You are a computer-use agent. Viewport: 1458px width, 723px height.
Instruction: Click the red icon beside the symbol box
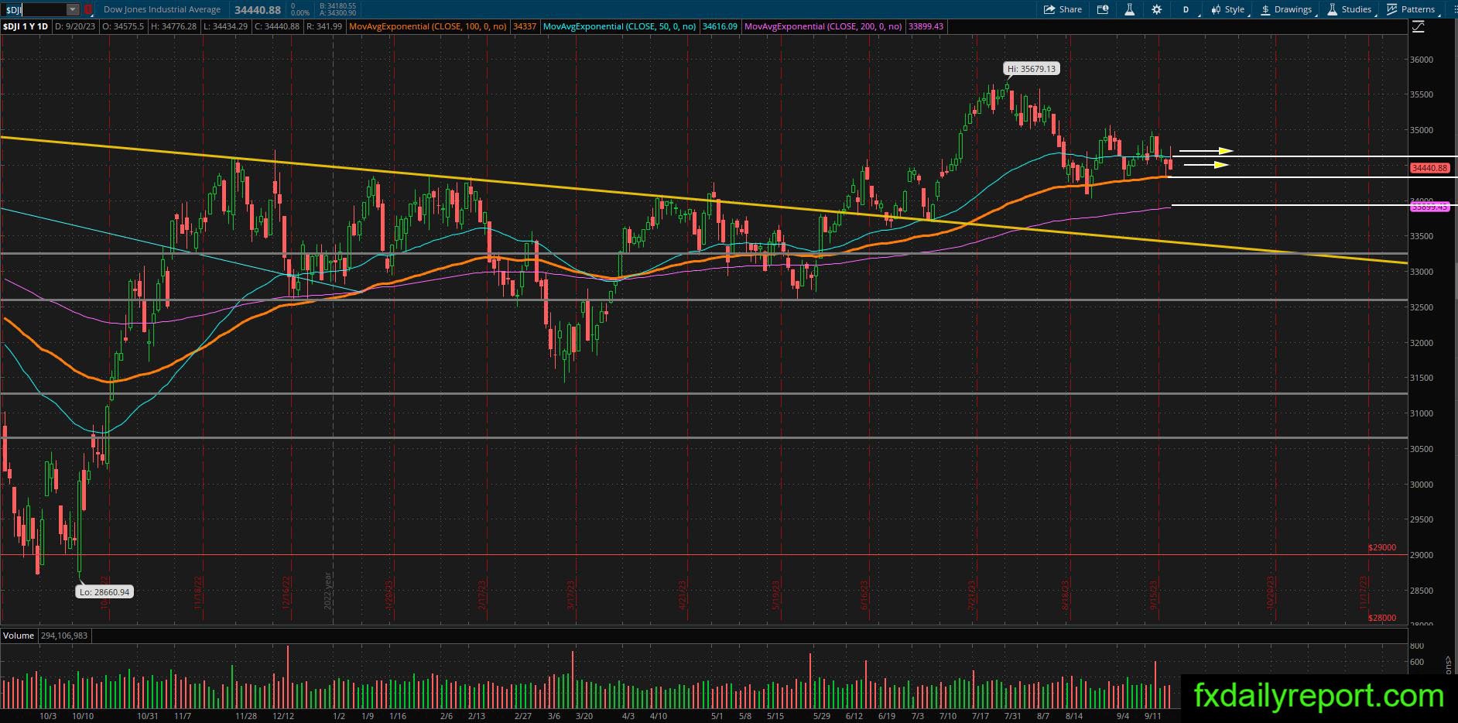88,9
